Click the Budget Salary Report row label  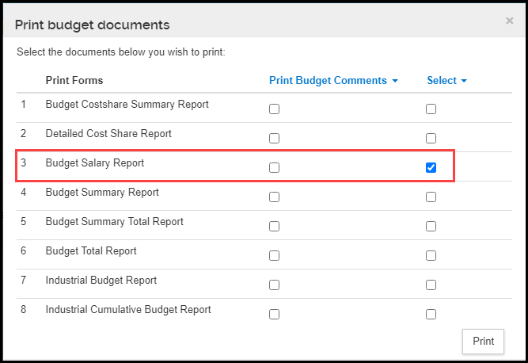[x=95, y=162]
